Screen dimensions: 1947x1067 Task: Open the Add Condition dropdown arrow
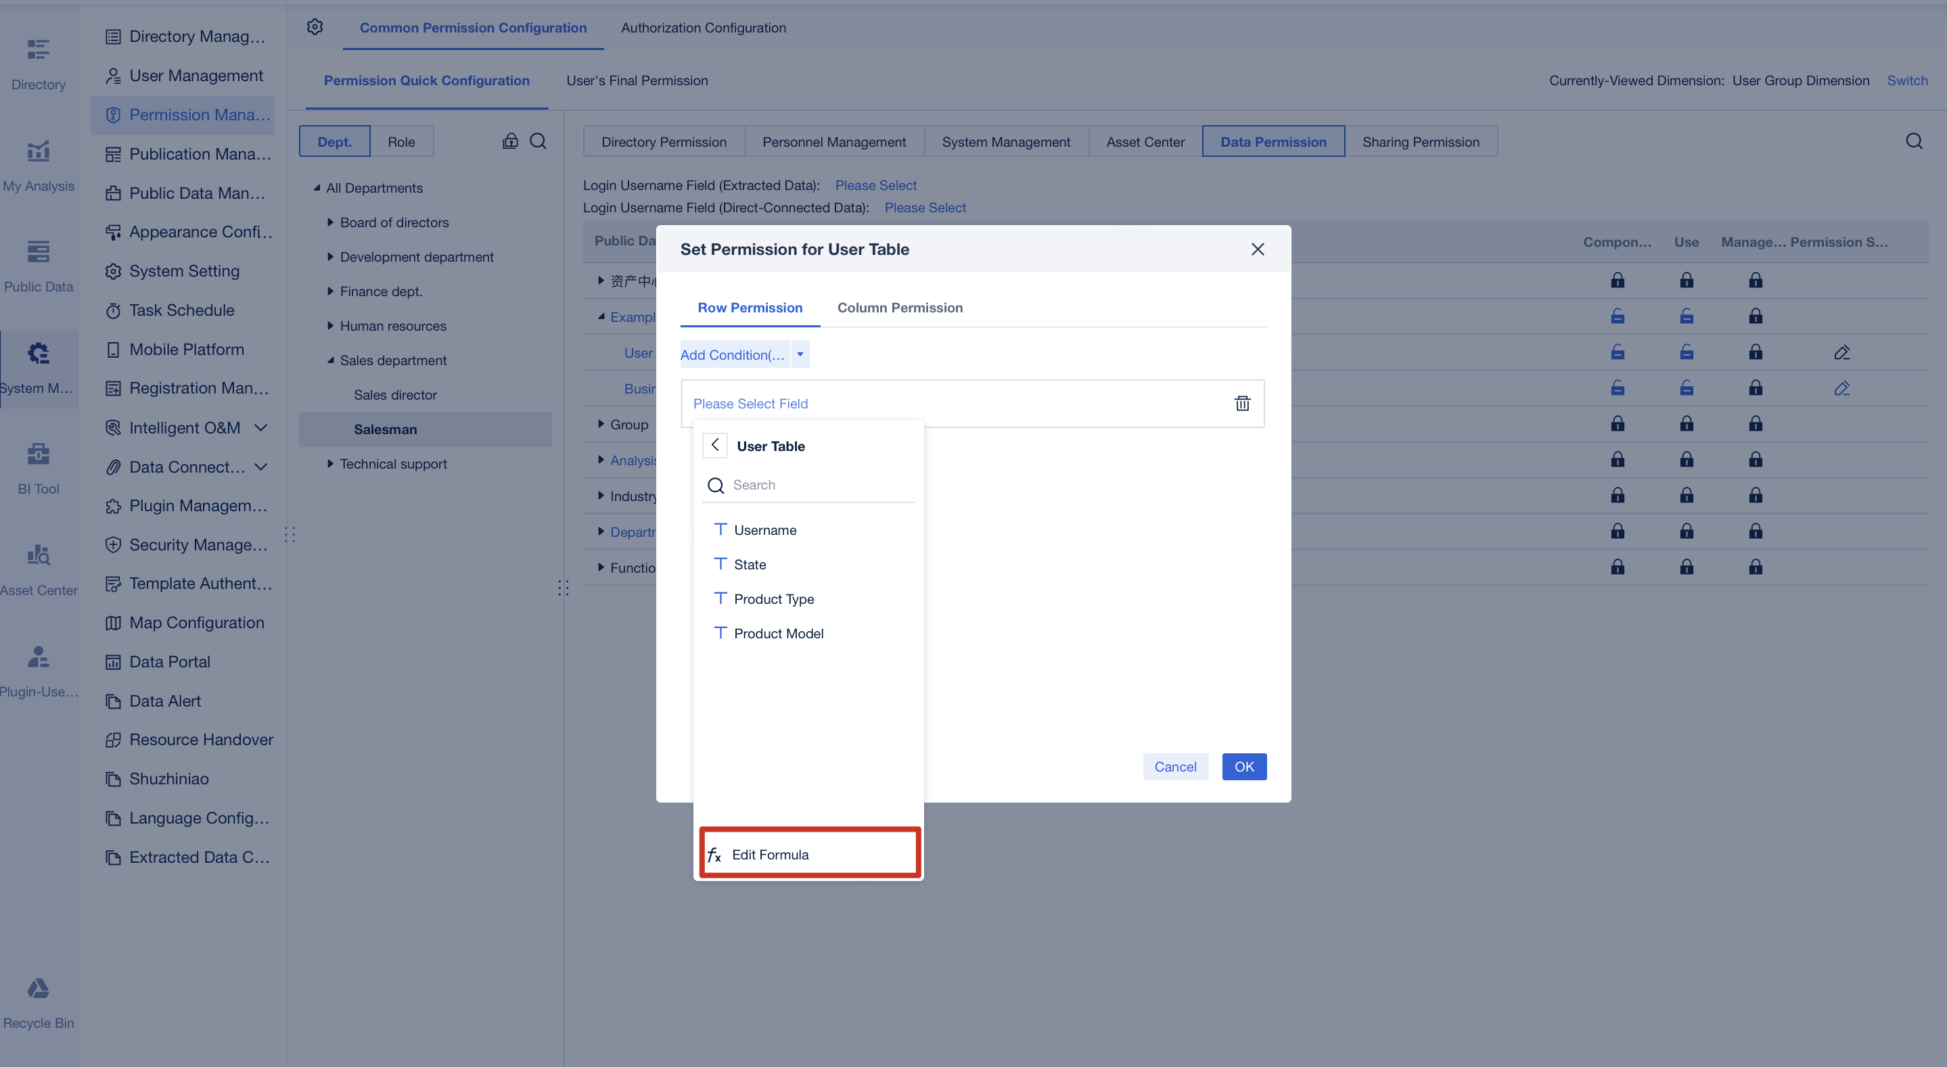(800, 354)
